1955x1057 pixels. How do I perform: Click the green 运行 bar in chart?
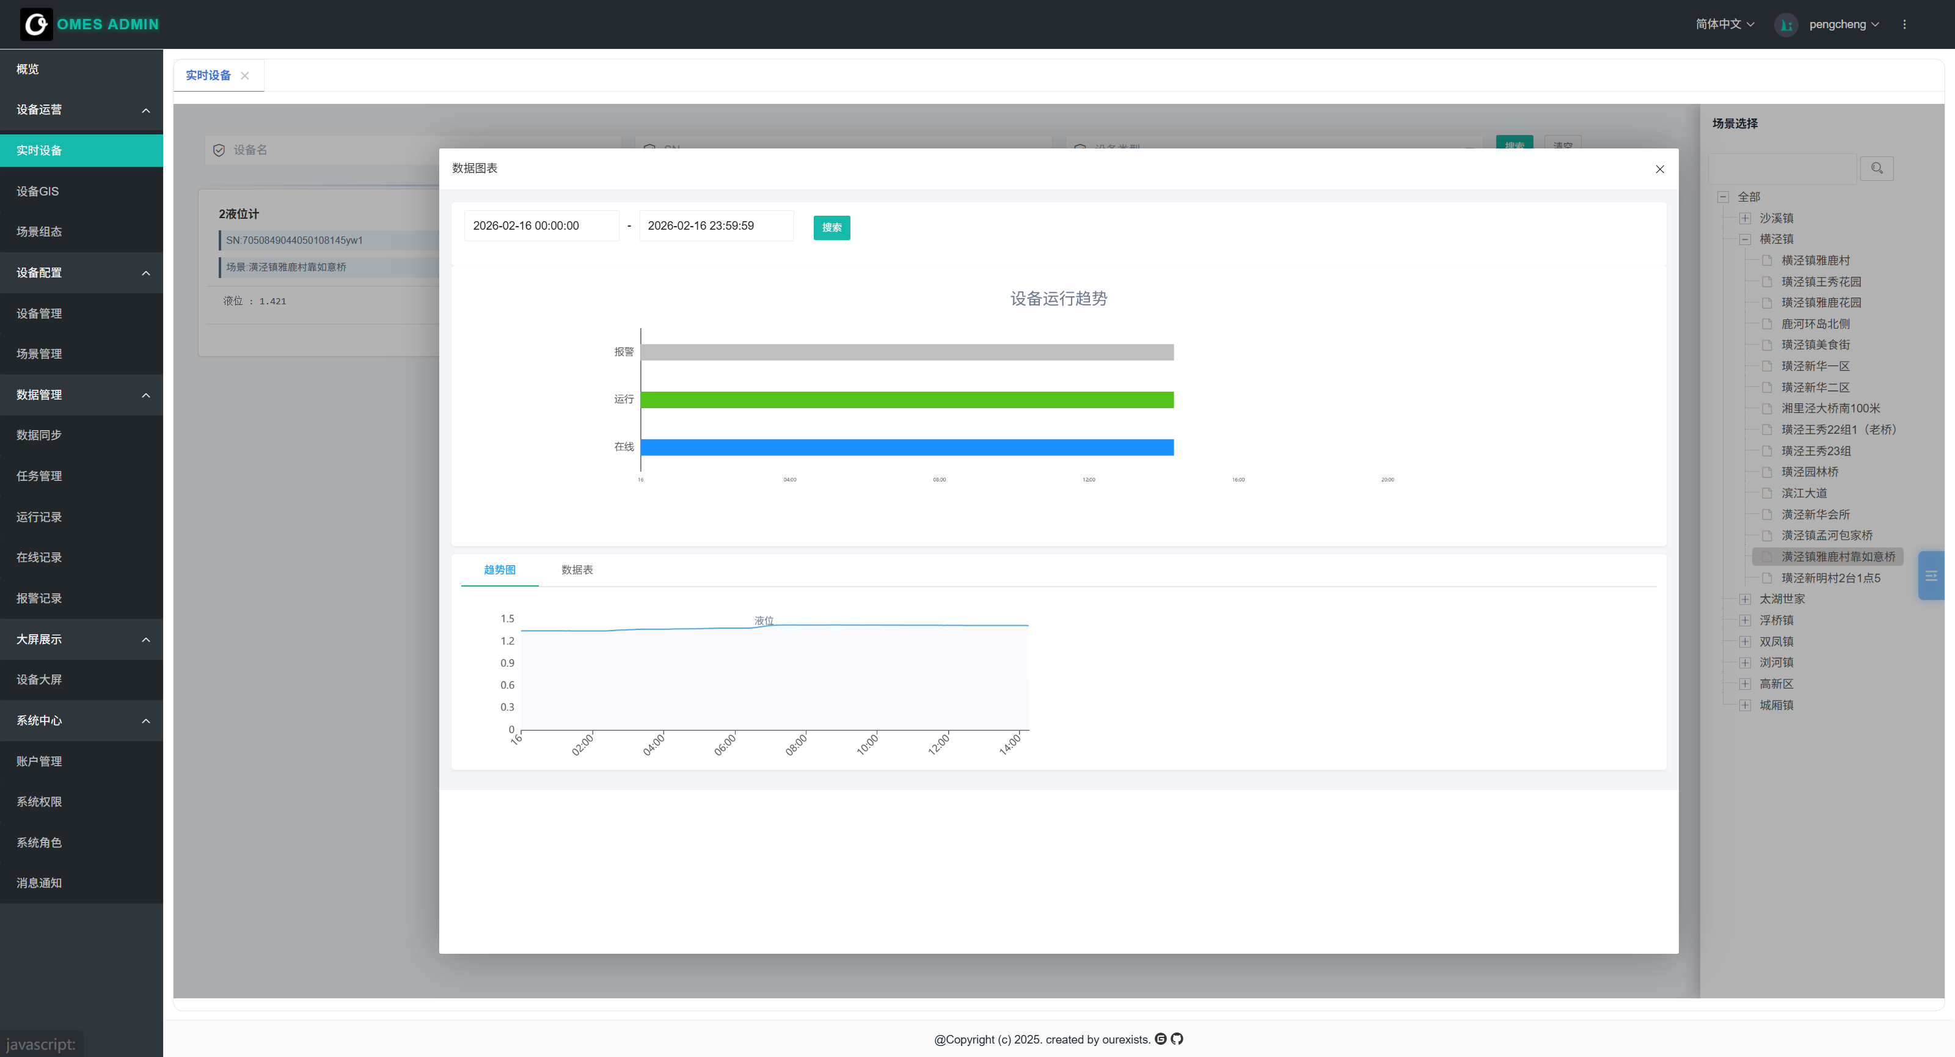(907, 400)
